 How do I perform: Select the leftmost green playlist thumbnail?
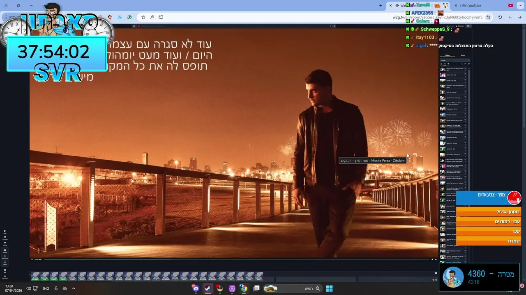pyautogui.click(x=36, y=277)
